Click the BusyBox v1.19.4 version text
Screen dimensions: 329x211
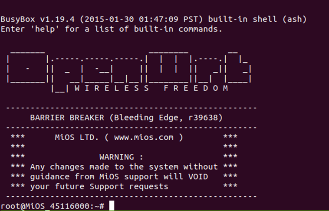pyautogui.click(x=38, y=19)
